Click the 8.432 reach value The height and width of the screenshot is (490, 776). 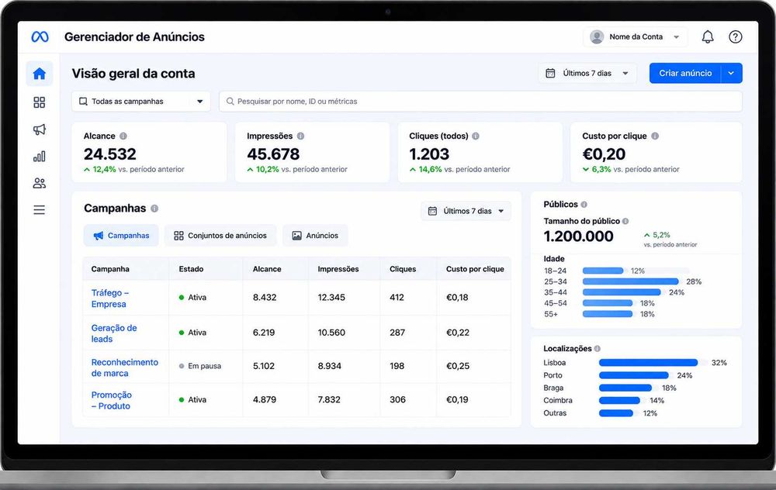265,297
